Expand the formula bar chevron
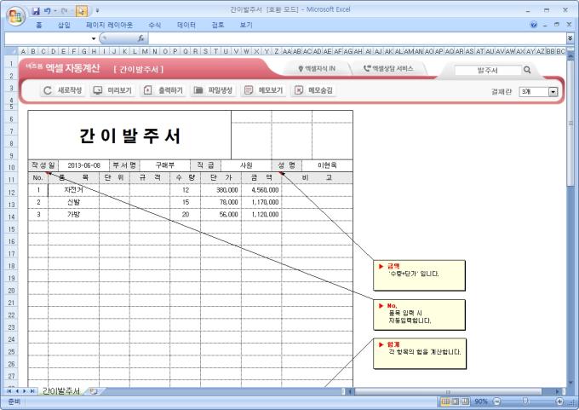Screen dimensions: 579x410 click(x=570, y=38)
